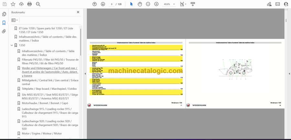Click the bookmark icon beside Filtersatz P45/50
Viewport: 291px width, 140px height.
(x=19, y=60)
